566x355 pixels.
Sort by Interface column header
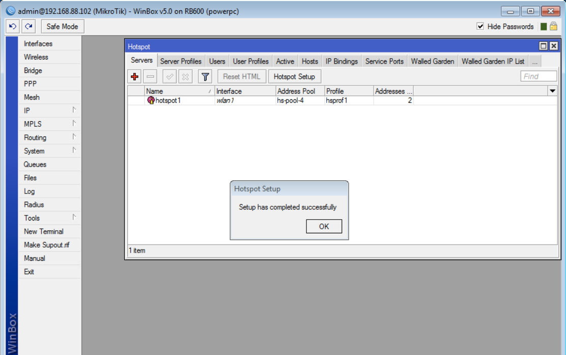pos(245,91)
